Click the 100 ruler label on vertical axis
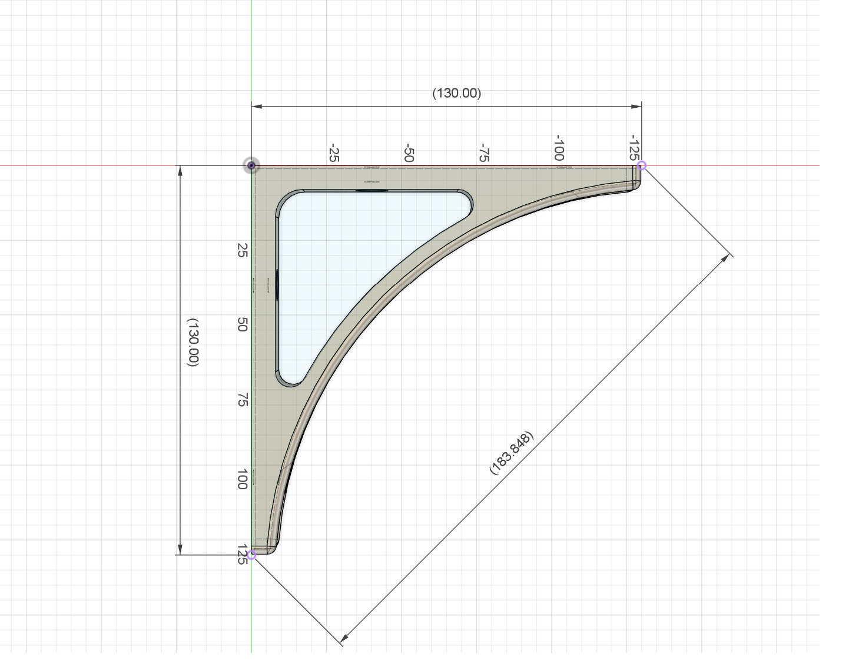The height and width of the screenshot is (667, 849). [242, 479]
